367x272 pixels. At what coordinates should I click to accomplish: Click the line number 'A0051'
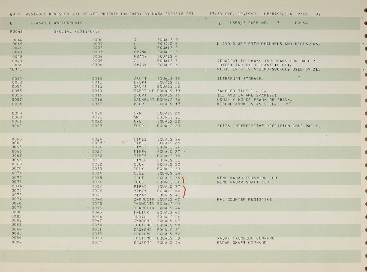pos(16,69)
